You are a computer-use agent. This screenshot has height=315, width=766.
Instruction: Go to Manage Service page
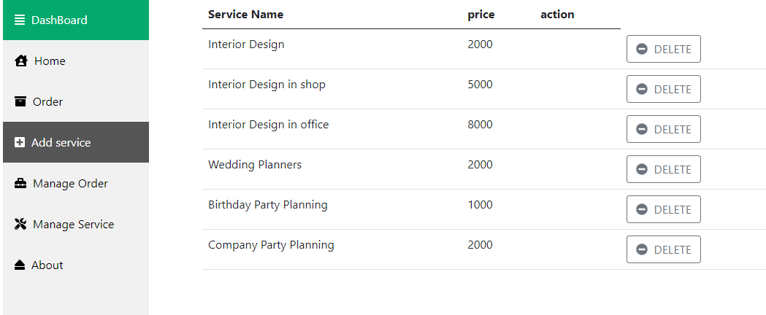pos(76,225)
